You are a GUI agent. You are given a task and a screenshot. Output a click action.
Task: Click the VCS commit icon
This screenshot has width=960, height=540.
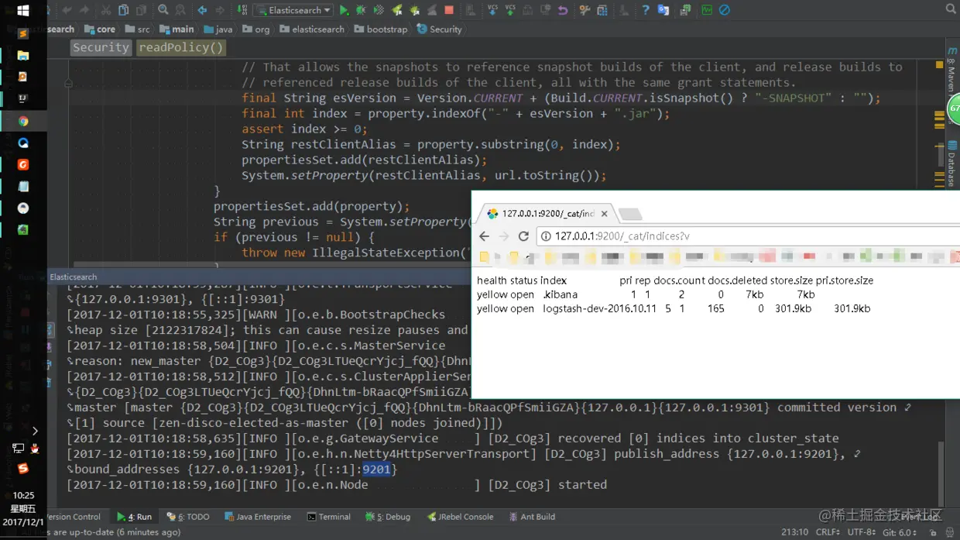click(510, 10)
